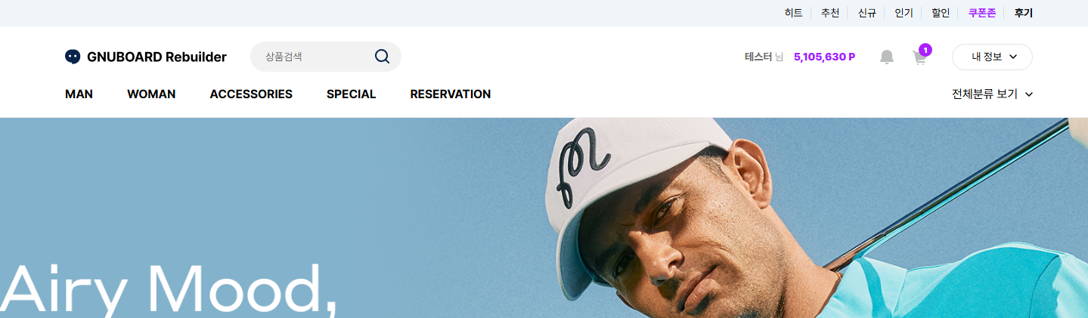Open the shopping cart icon

[919, 58]
